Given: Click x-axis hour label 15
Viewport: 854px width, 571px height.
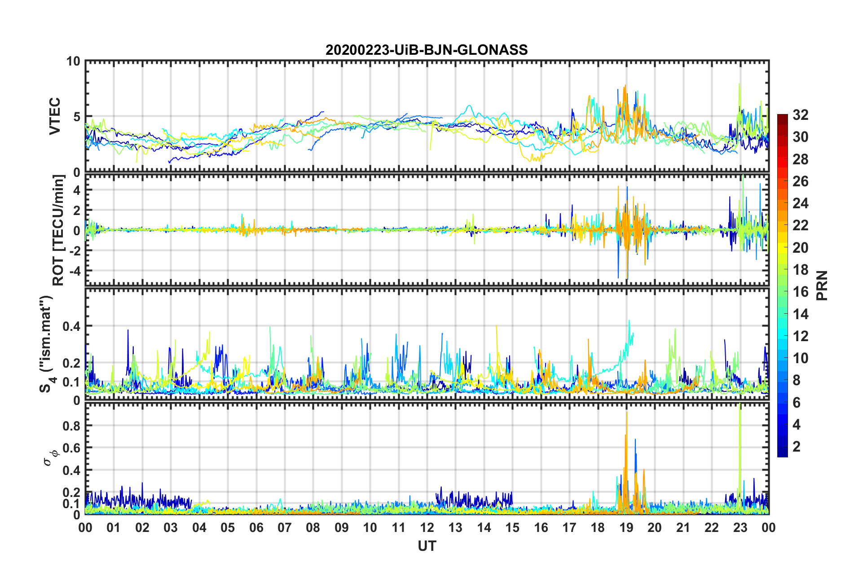Looking at the screenshot, I should (512, 527).
